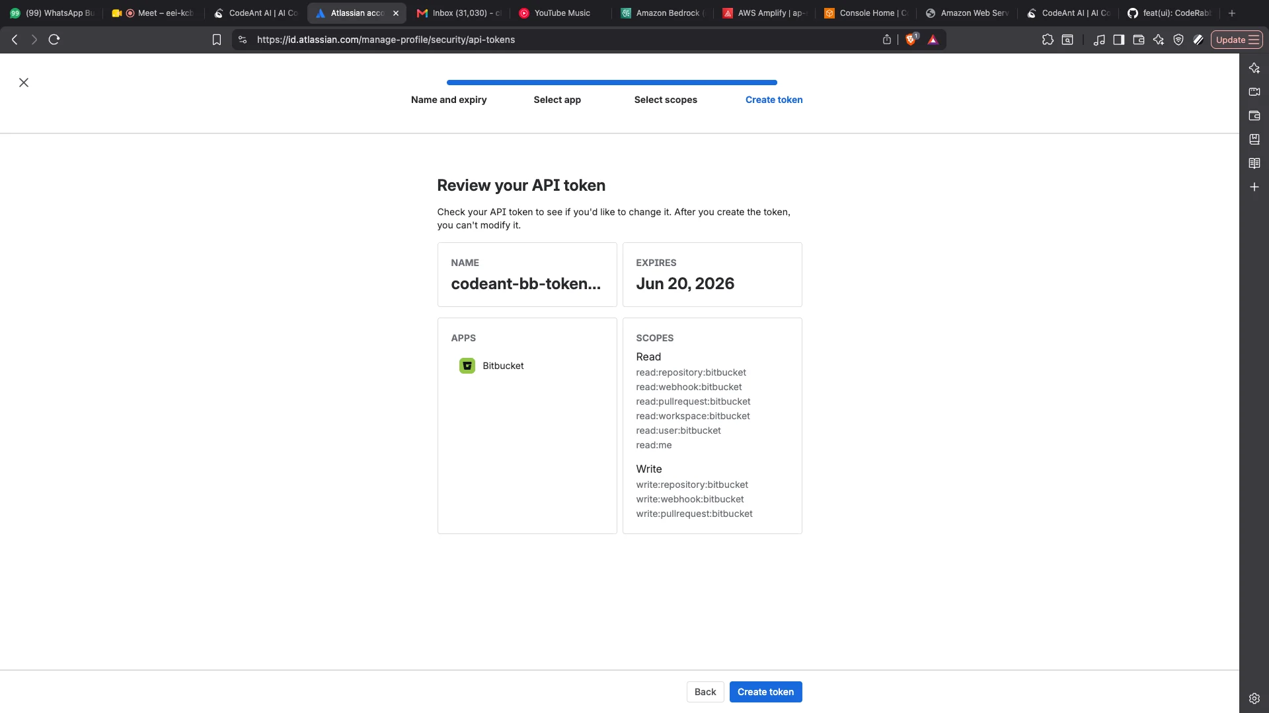The height and width of the screenshot is (713, 1269).
Task: Close the API token creation wizard
Action: coord(24,83)
